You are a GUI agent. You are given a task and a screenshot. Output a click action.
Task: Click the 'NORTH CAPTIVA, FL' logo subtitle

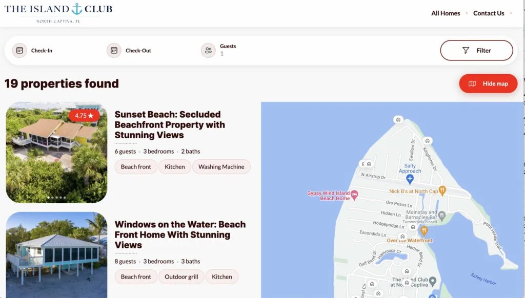pos(58,21)
